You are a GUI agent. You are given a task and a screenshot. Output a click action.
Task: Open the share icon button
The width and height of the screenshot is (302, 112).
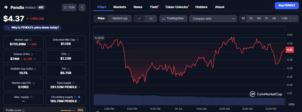point(82,7)
